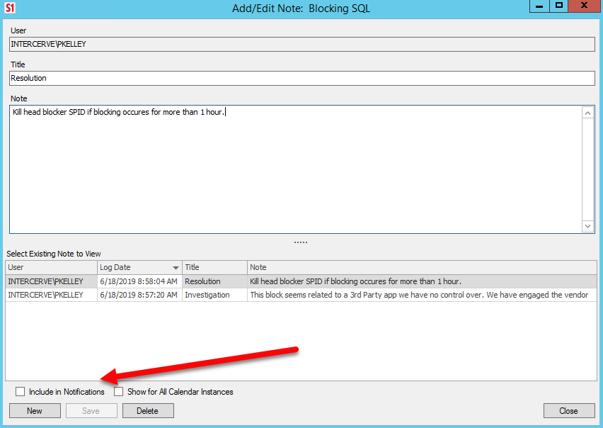Viewport: 603px width, 428px height.
Task: Focus the Title input field
Action: click(302, 78)
